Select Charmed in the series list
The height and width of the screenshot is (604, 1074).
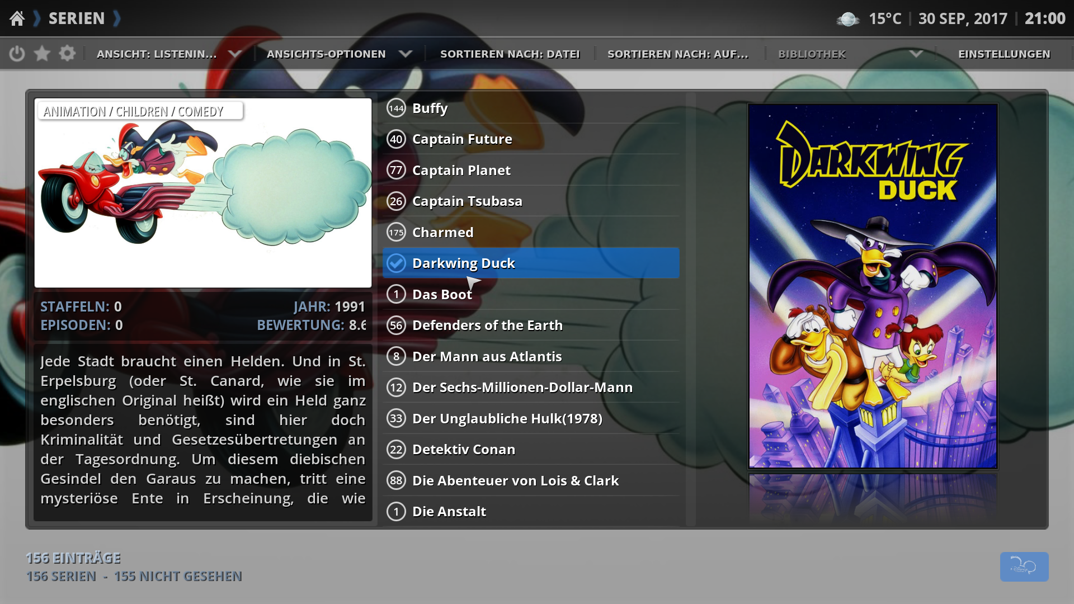point(531,232)
